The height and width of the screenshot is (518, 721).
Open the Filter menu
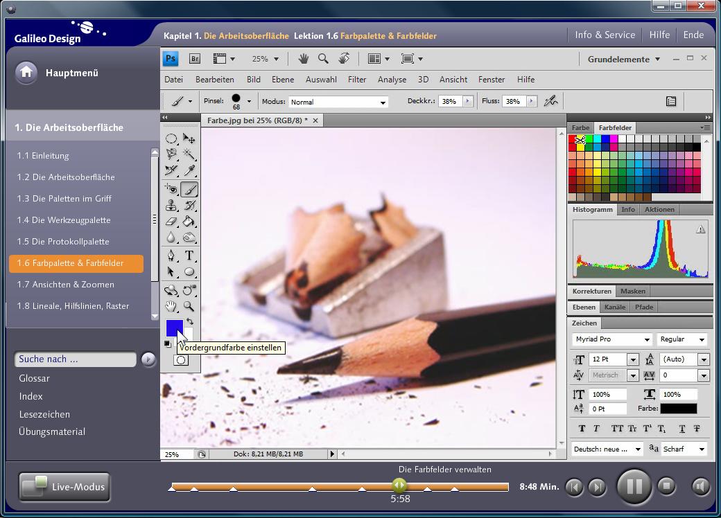pos(357,80)
